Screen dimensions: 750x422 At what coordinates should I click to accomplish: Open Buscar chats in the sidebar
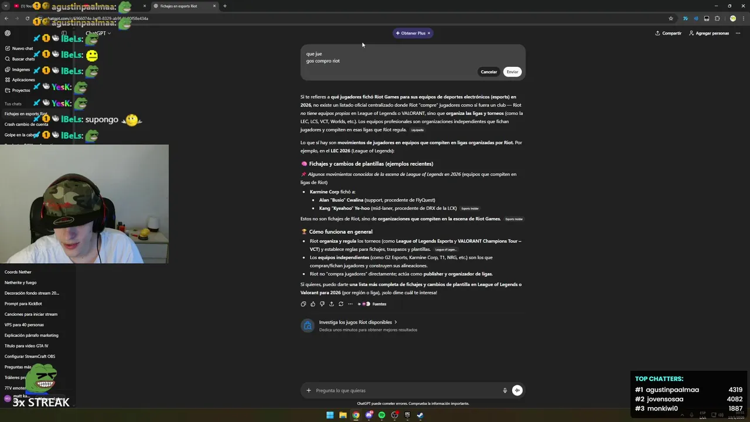[x=20, y=59]
